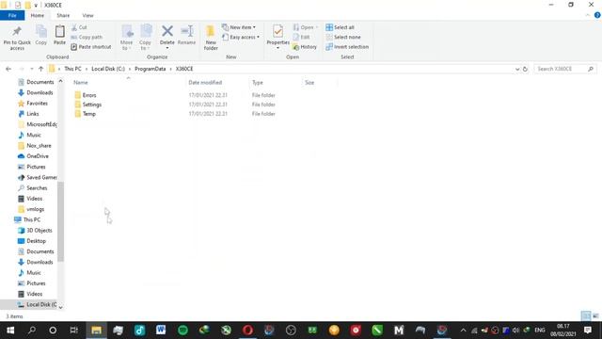Image resolution: width=602 pixels, height=339 pixels.
Task: Open Nox_share in navigation pane
Action: 35,146
